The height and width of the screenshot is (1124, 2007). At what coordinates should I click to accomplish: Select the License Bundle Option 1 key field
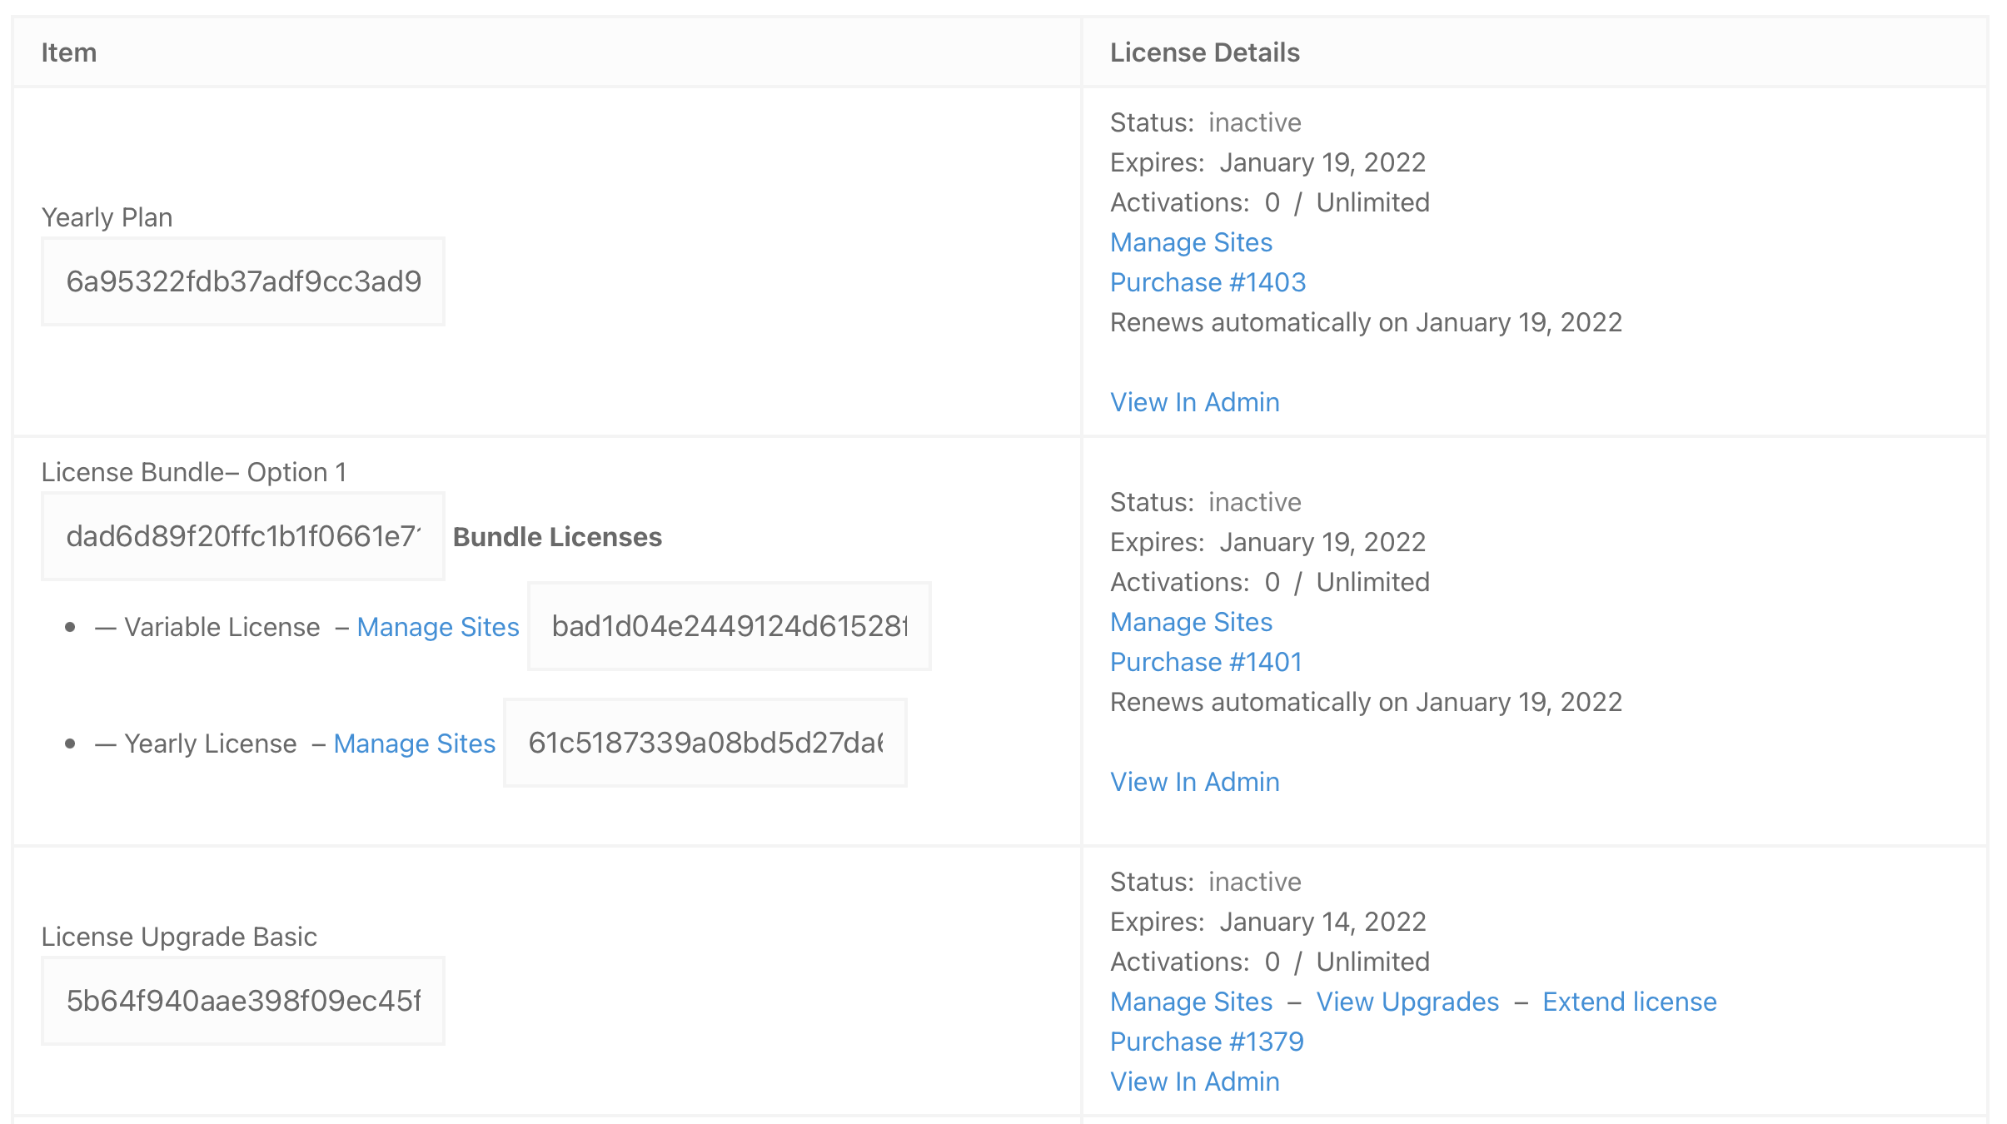(242, 536)
